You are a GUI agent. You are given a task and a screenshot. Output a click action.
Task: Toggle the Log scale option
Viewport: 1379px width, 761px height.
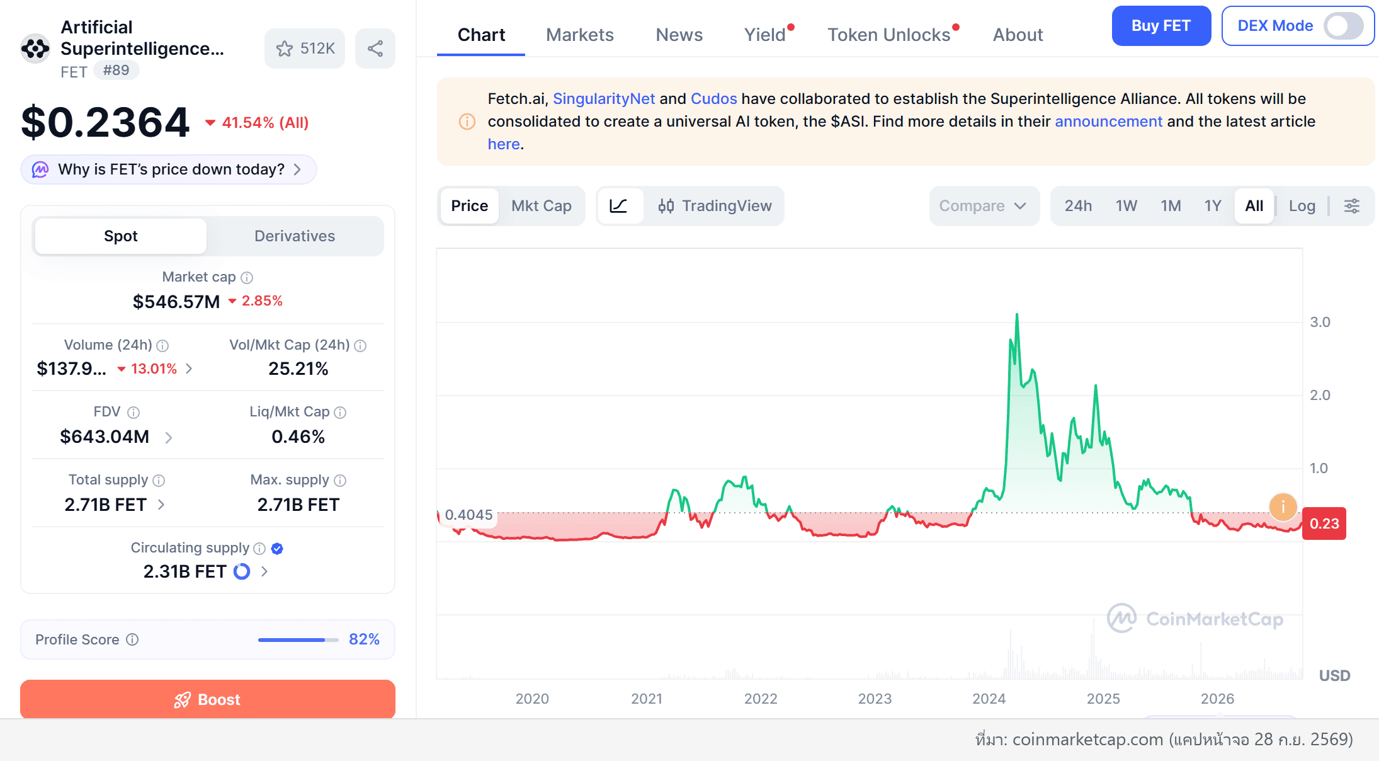(x=1302, y=206)
